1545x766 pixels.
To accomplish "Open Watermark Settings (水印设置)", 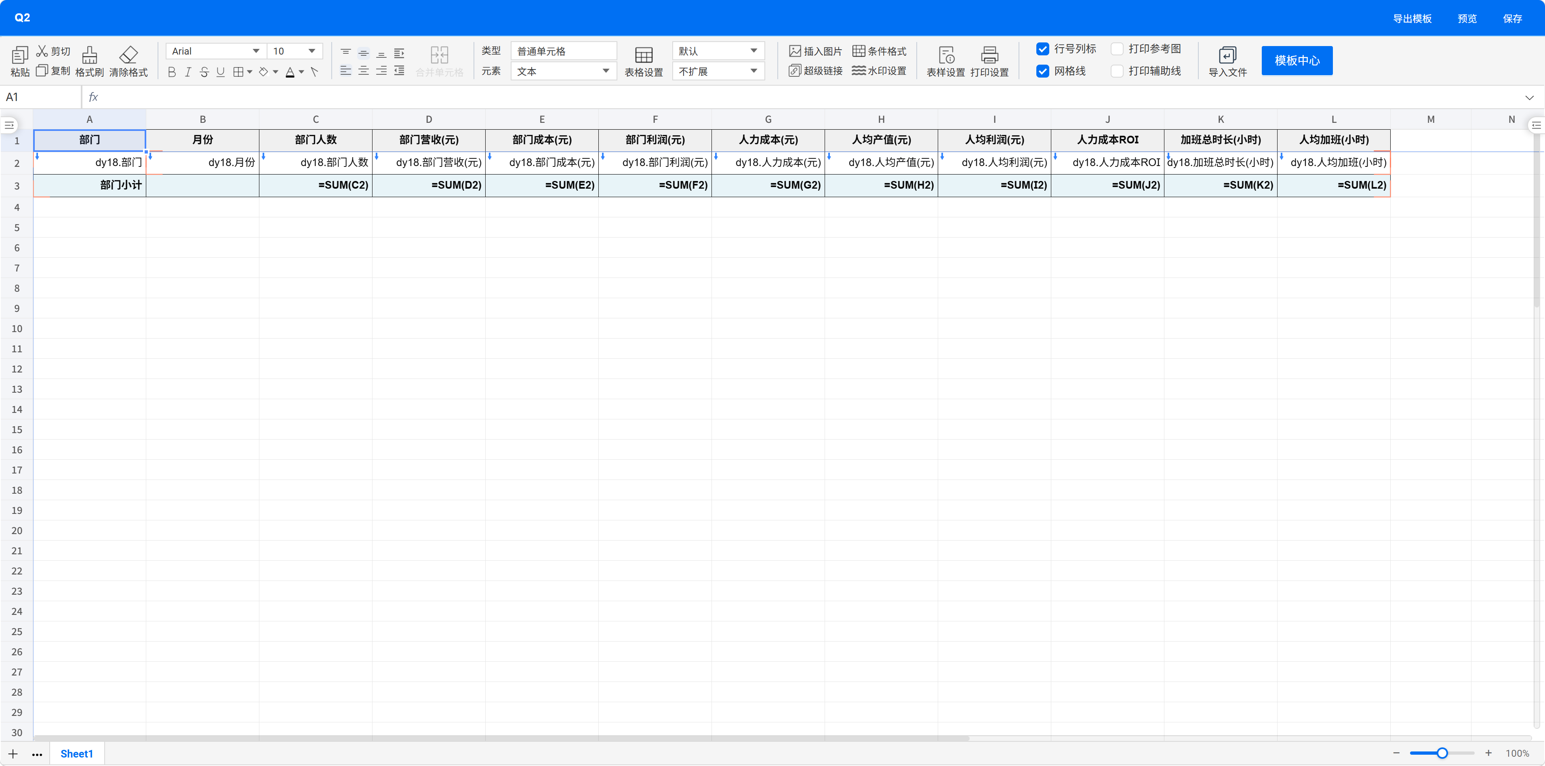I will 879,71.
